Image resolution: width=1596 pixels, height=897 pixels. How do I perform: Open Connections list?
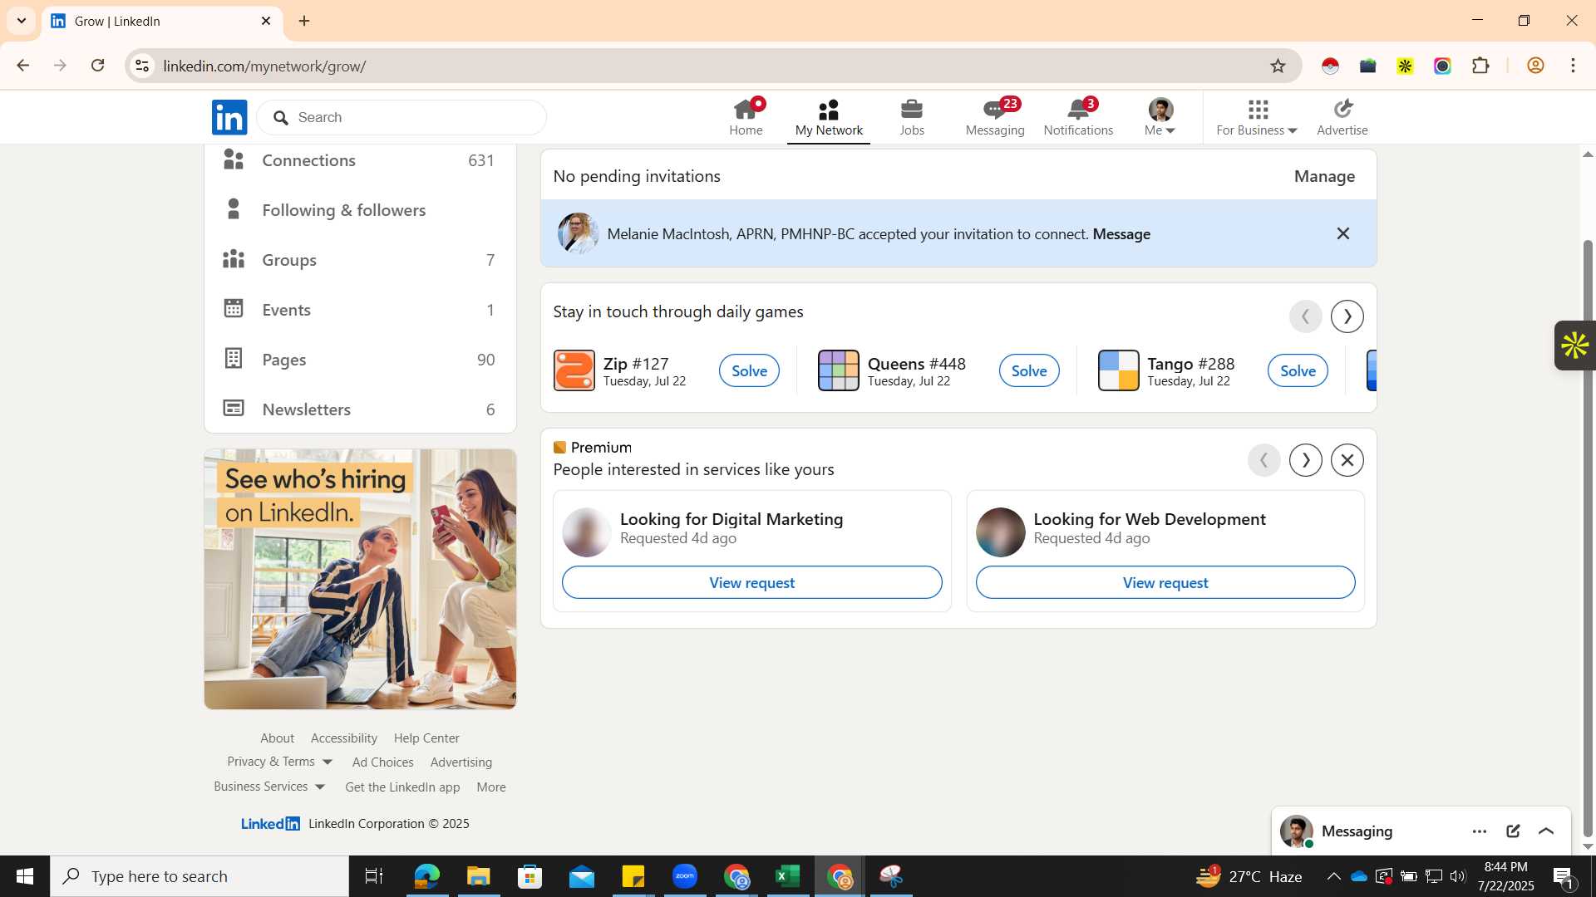click(360, 160)
